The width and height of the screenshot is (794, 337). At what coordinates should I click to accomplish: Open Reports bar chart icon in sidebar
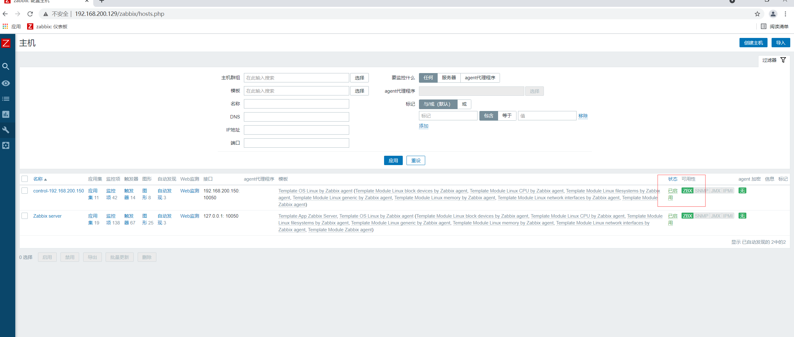coord(6,114)
